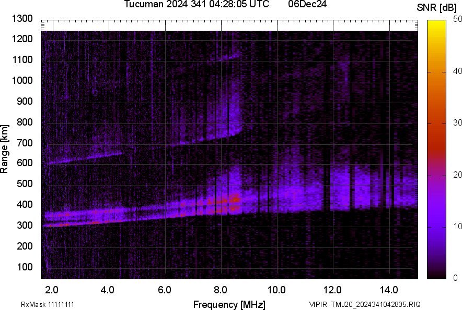Viewport: 462px width, 310px height.
Task: Click the colorbar value '20'
Action: [457, 175]
